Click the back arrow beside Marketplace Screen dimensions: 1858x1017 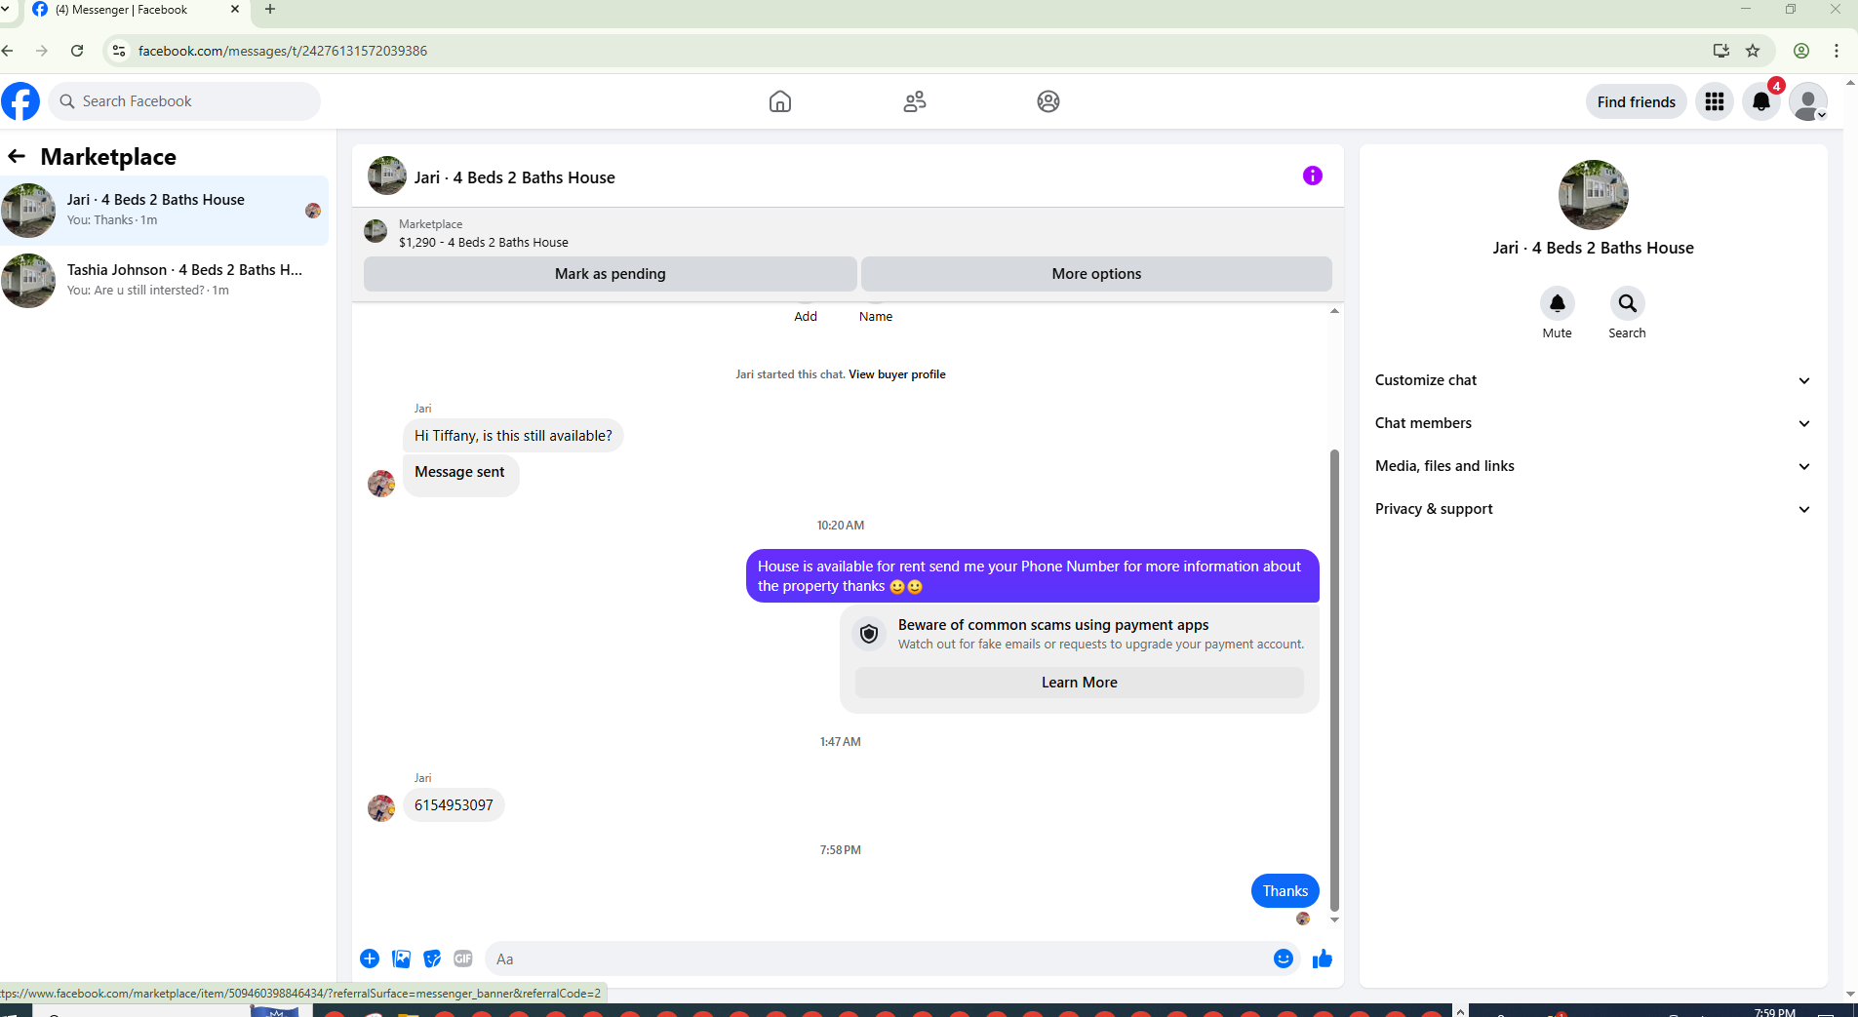coord(17,156)
